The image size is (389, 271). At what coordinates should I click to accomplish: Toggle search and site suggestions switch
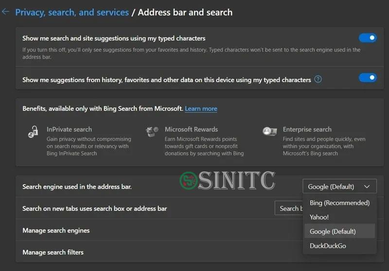368,38
